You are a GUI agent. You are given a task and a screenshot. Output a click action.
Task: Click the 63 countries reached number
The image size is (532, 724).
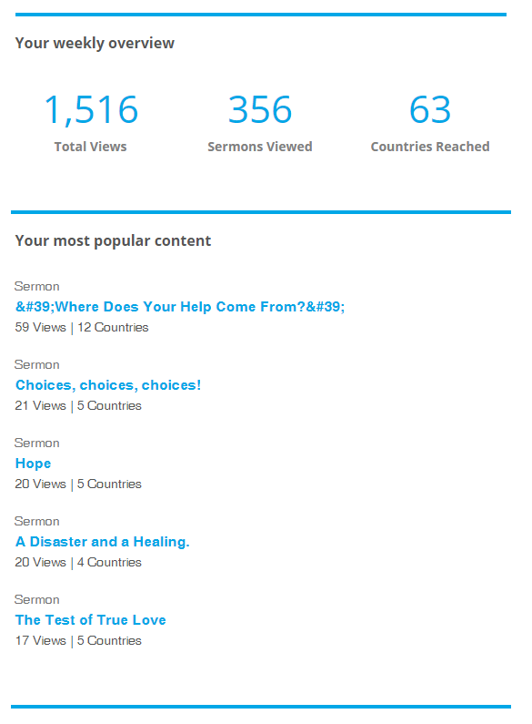point(430,110)
